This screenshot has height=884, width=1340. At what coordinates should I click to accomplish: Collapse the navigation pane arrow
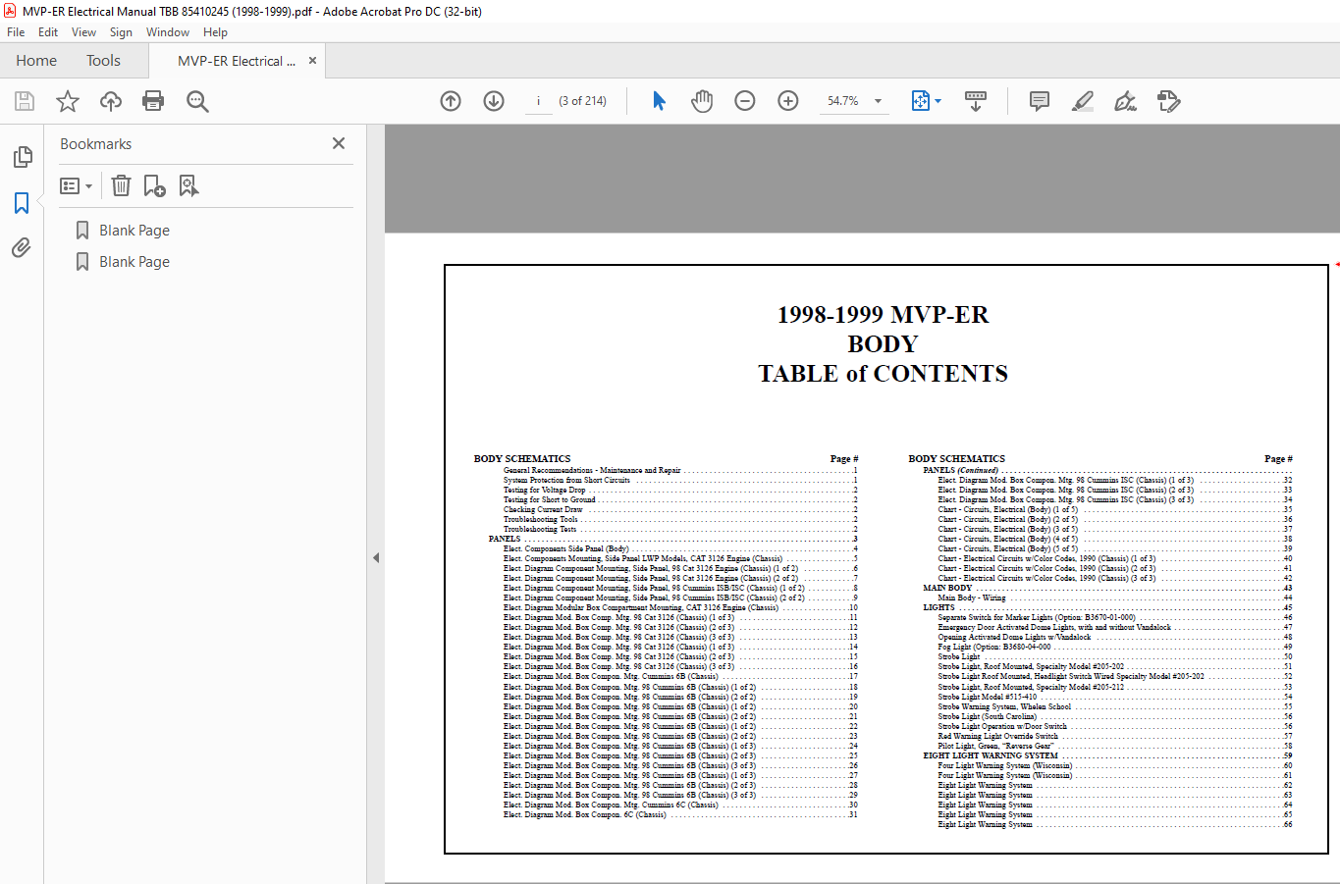376,557
